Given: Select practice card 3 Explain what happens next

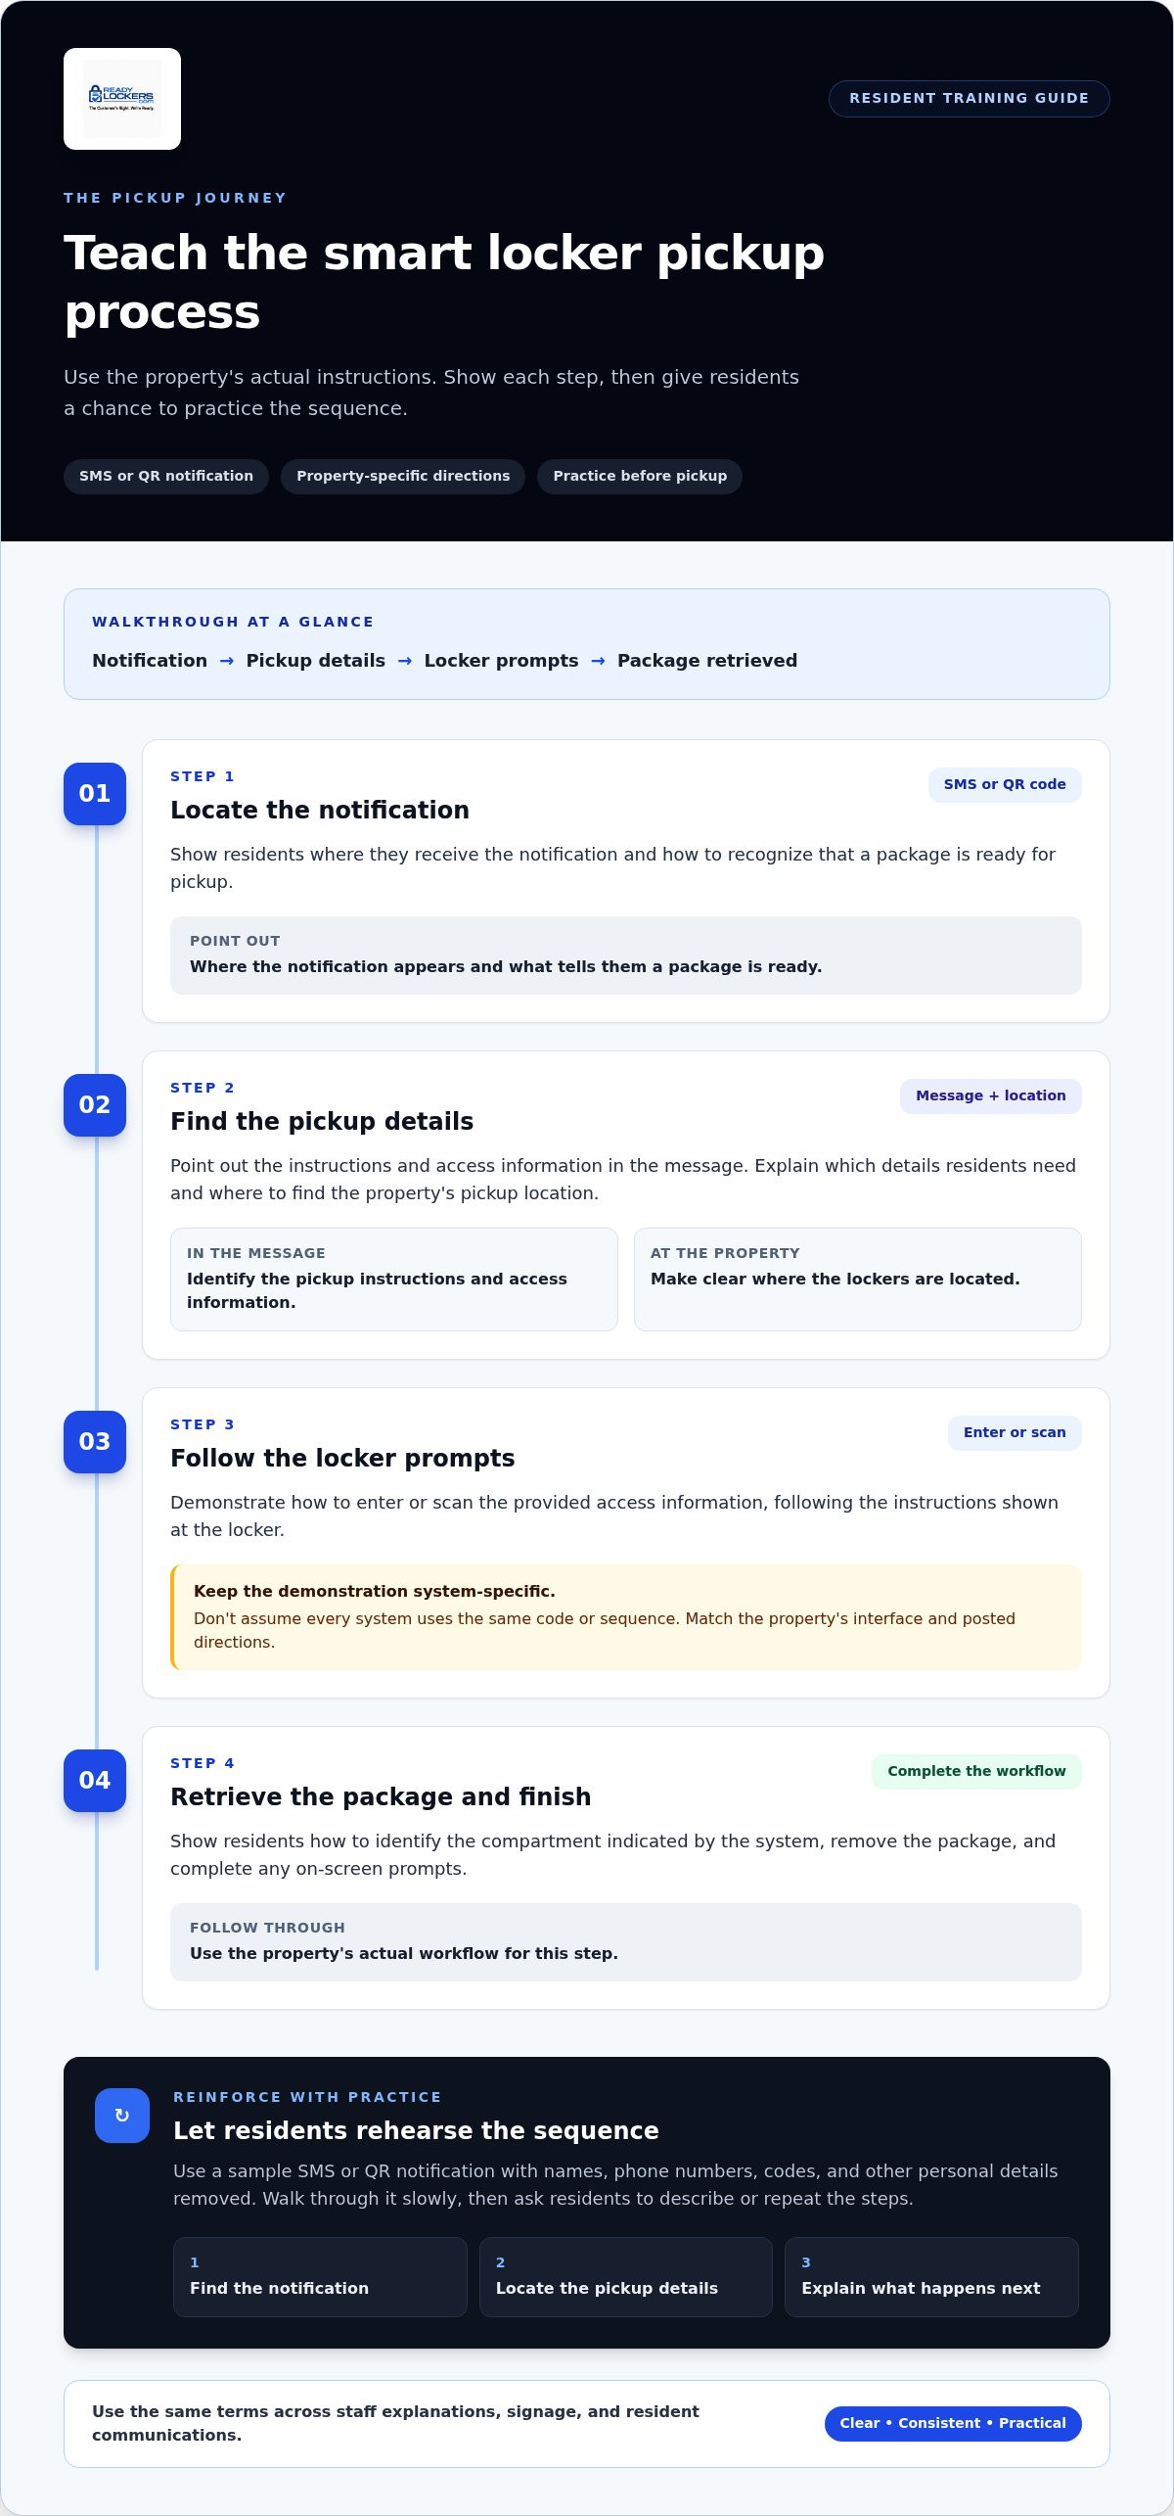Looking at the screenshot, I should [x=931, y=2277].
